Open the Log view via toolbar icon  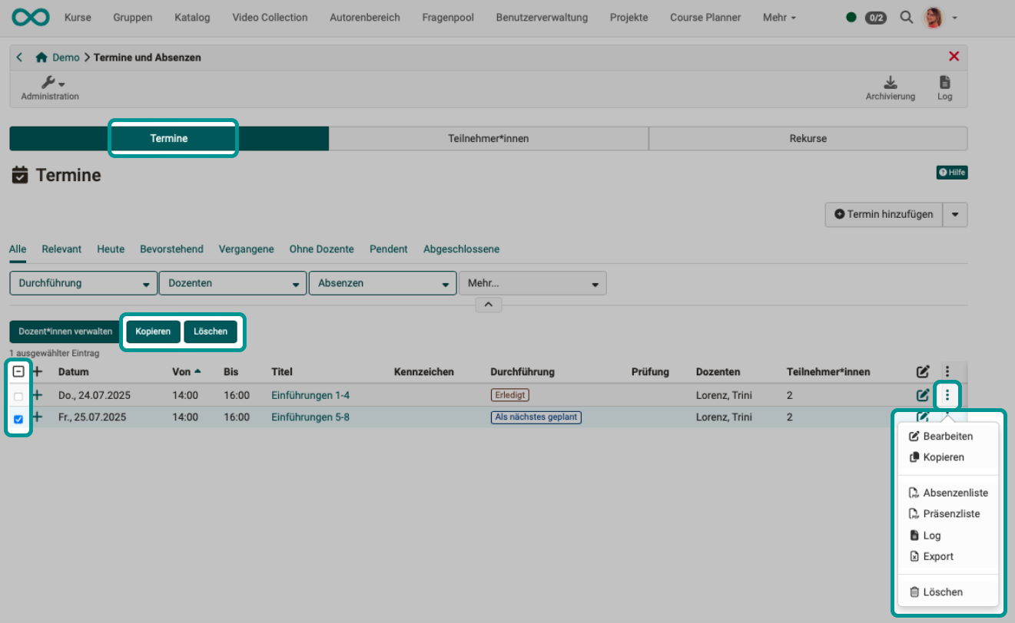pos(944,87)
